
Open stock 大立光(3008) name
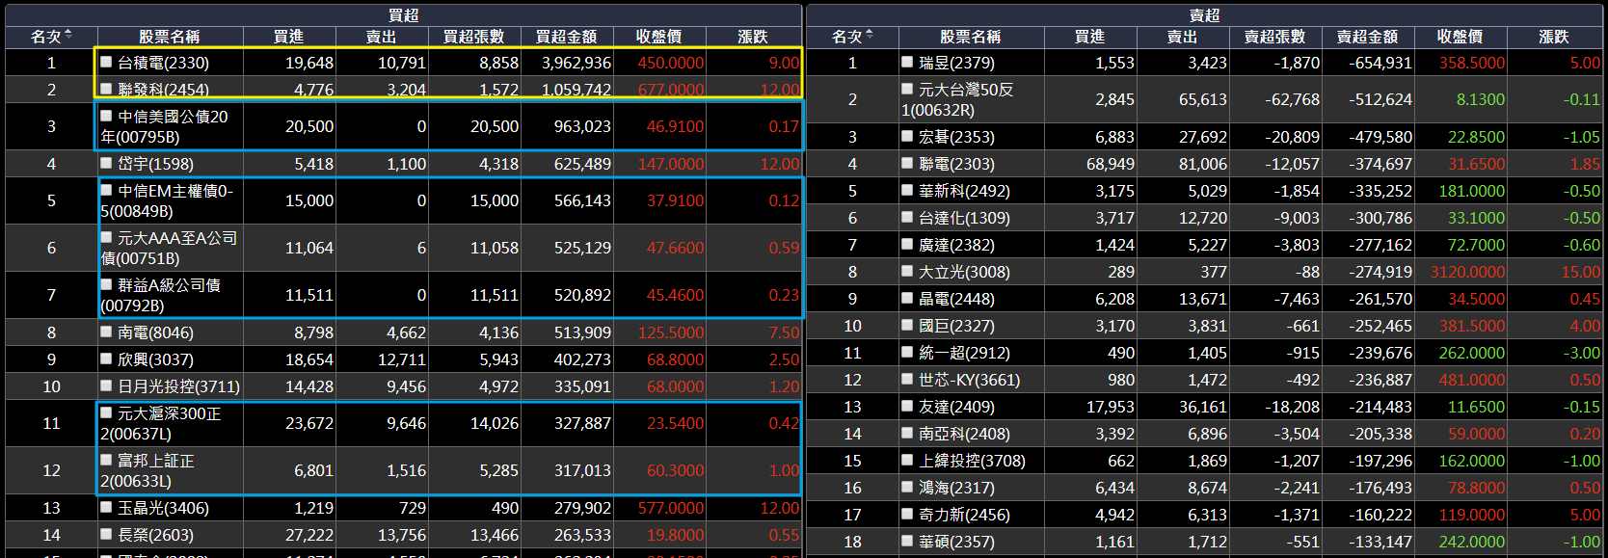964,272
